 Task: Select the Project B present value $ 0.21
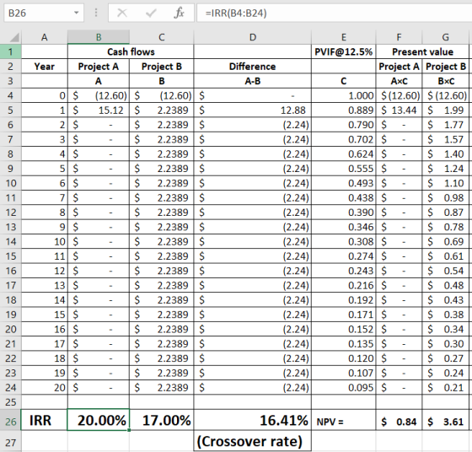446,388
